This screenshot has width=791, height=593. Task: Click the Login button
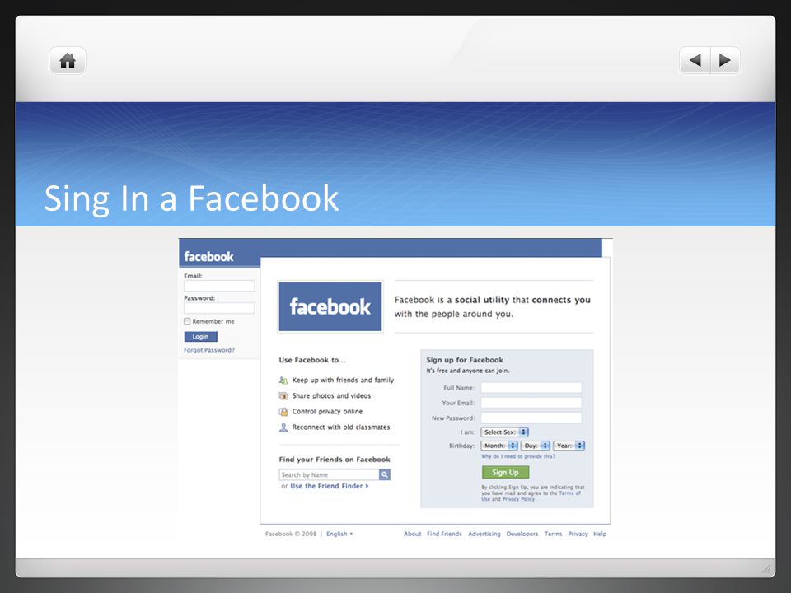pyautogui.click(x=201, y=336)
